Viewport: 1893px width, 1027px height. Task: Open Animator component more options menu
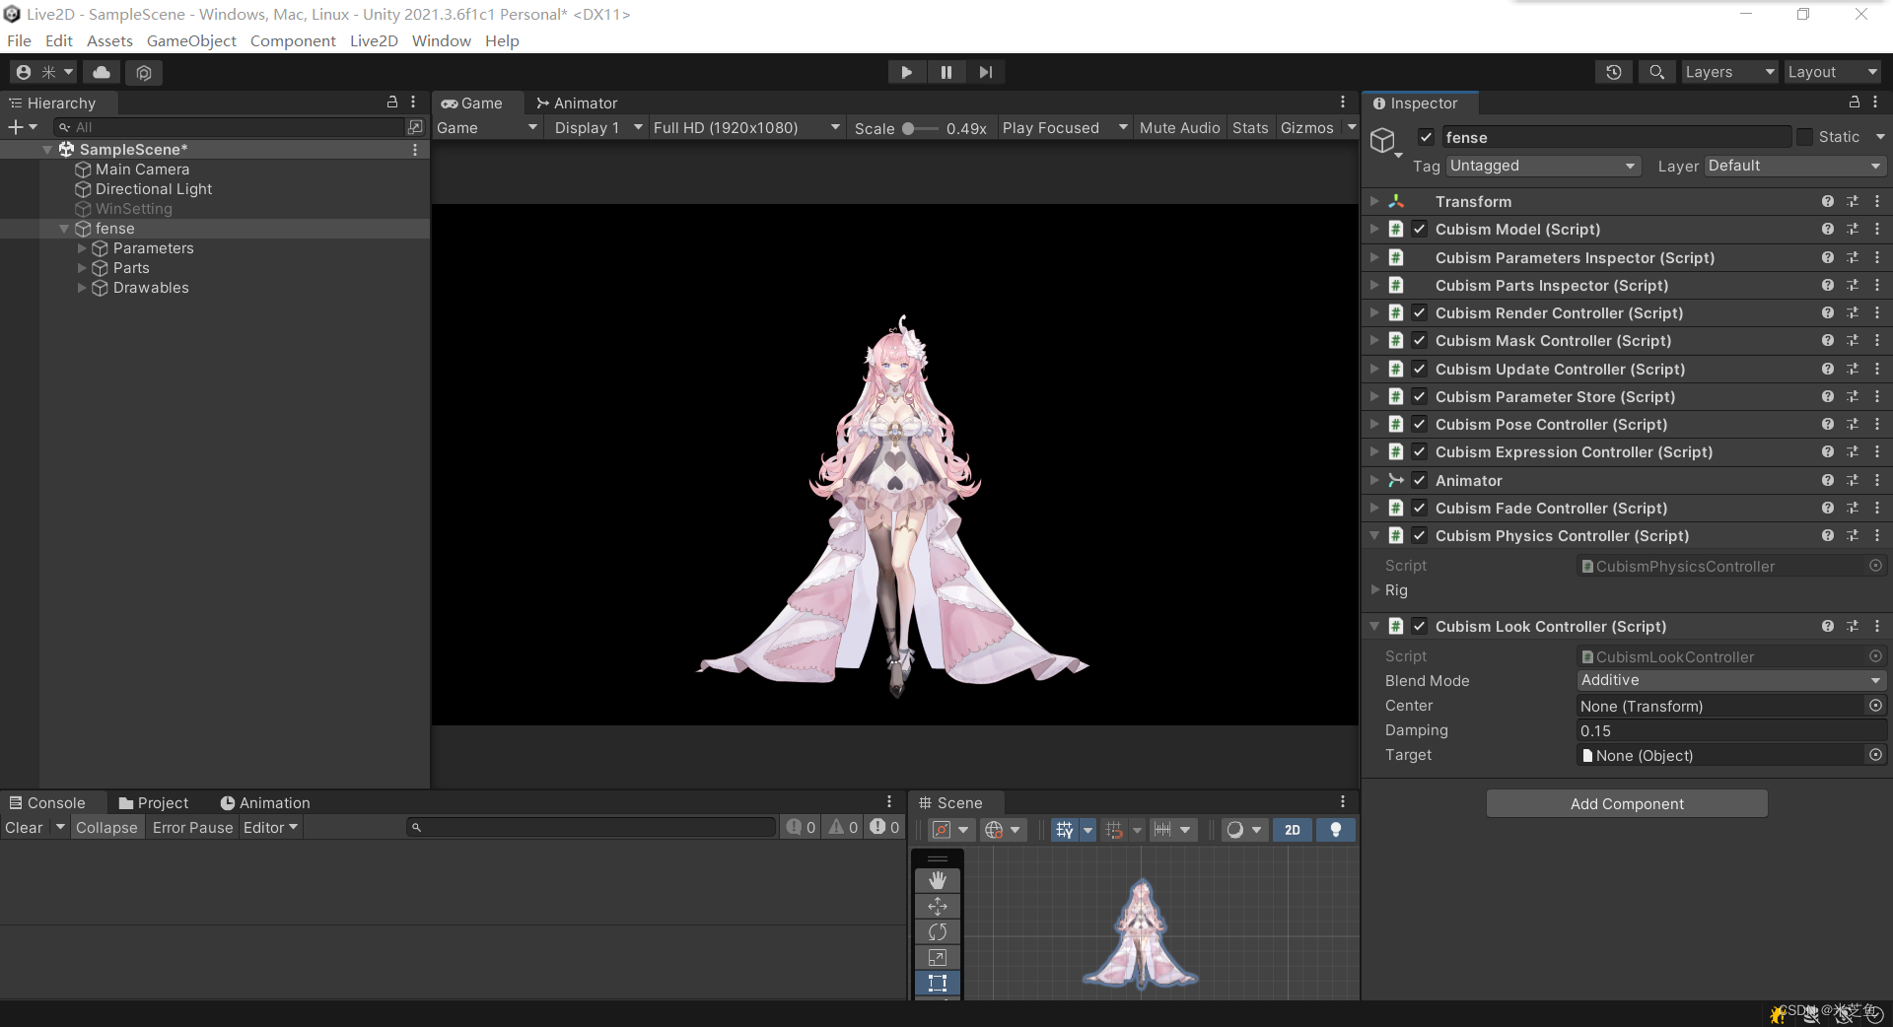click(1876, 480)
